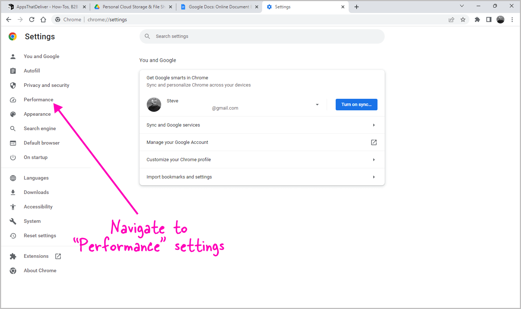The width and height of the screenshot is (521, 309).
Task: Bookmark the page with the star
Action: point(463,19)
